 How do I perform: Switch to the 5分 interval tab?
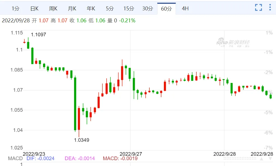tap(110, 8)
